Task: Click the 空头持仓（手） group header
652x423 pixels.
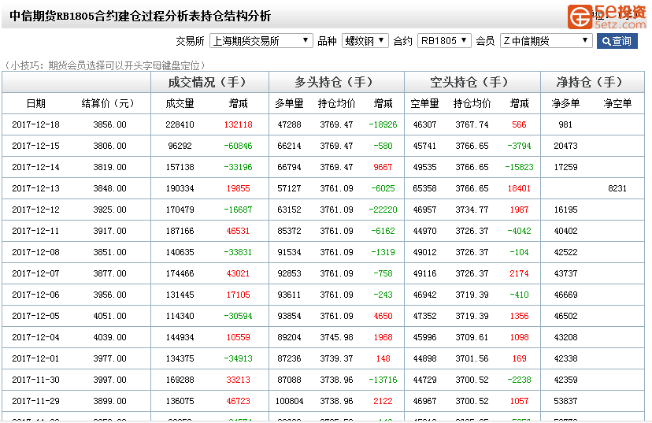Action: click(472, 82)
